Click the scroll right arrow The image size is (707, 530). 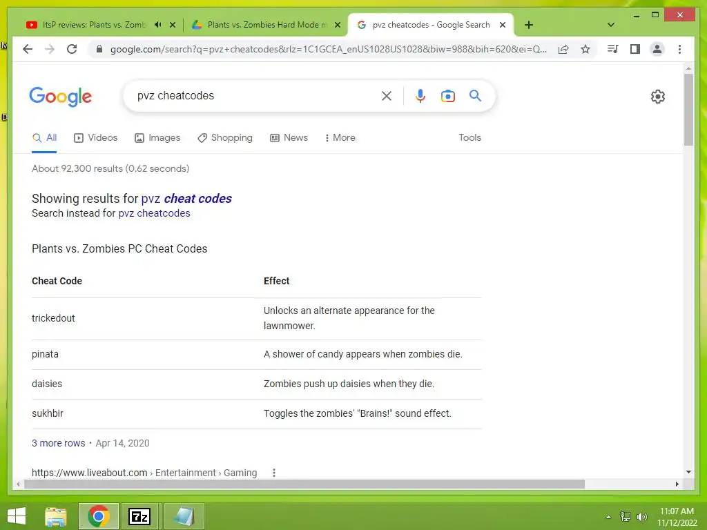coord(677,484)
